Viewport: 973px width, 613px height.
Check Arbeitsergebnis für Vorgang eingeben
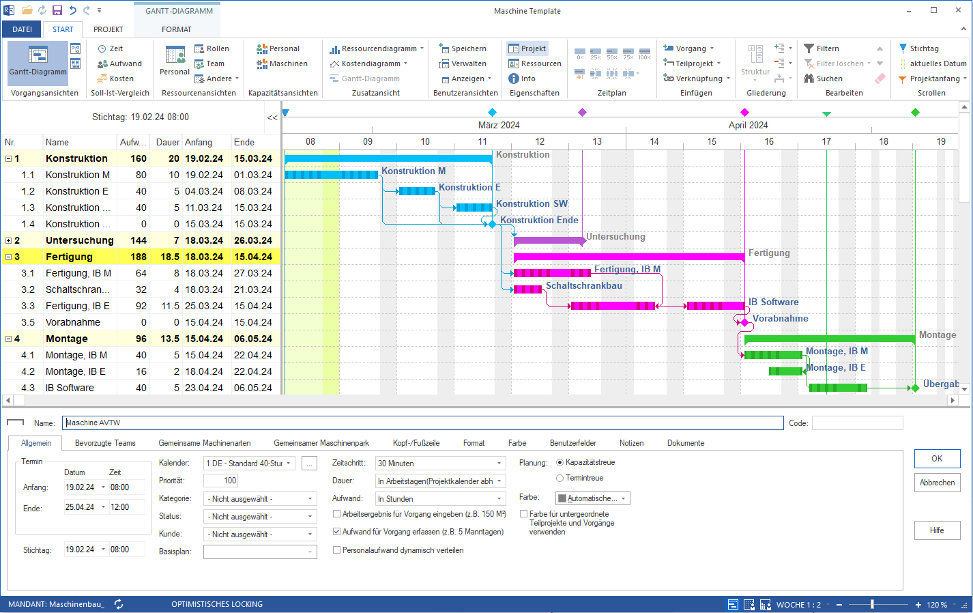pos(336,514)
